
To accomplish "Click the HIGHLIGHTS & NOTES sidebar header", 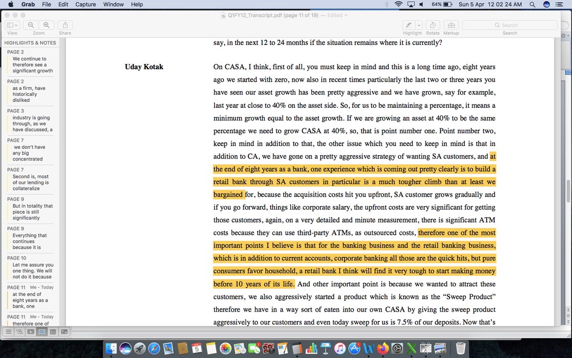I will coord(30,42).
